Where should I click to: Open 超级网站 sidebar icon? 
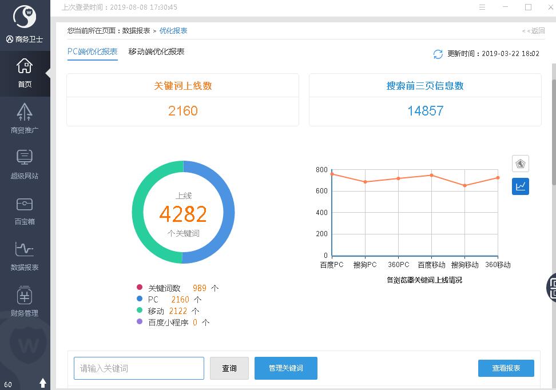pyautogui.click(x=25, y=164)
